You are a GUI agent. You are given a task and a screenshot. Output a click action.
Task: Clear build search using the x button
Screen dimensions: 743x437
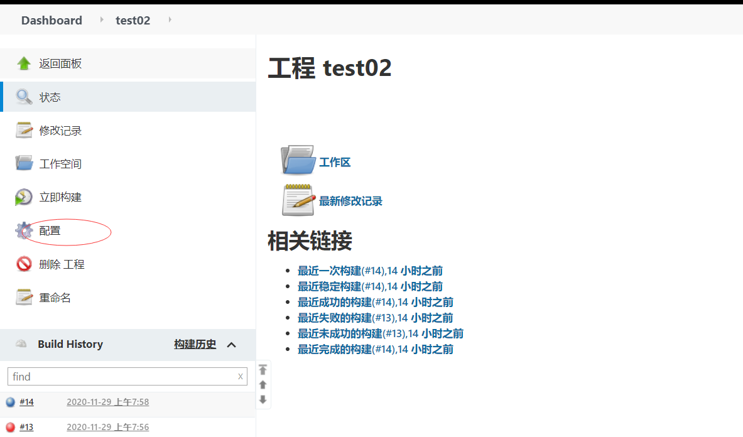240,377
